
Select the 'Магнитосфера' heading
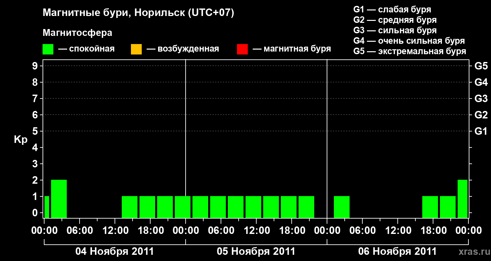tap(77, 33)
